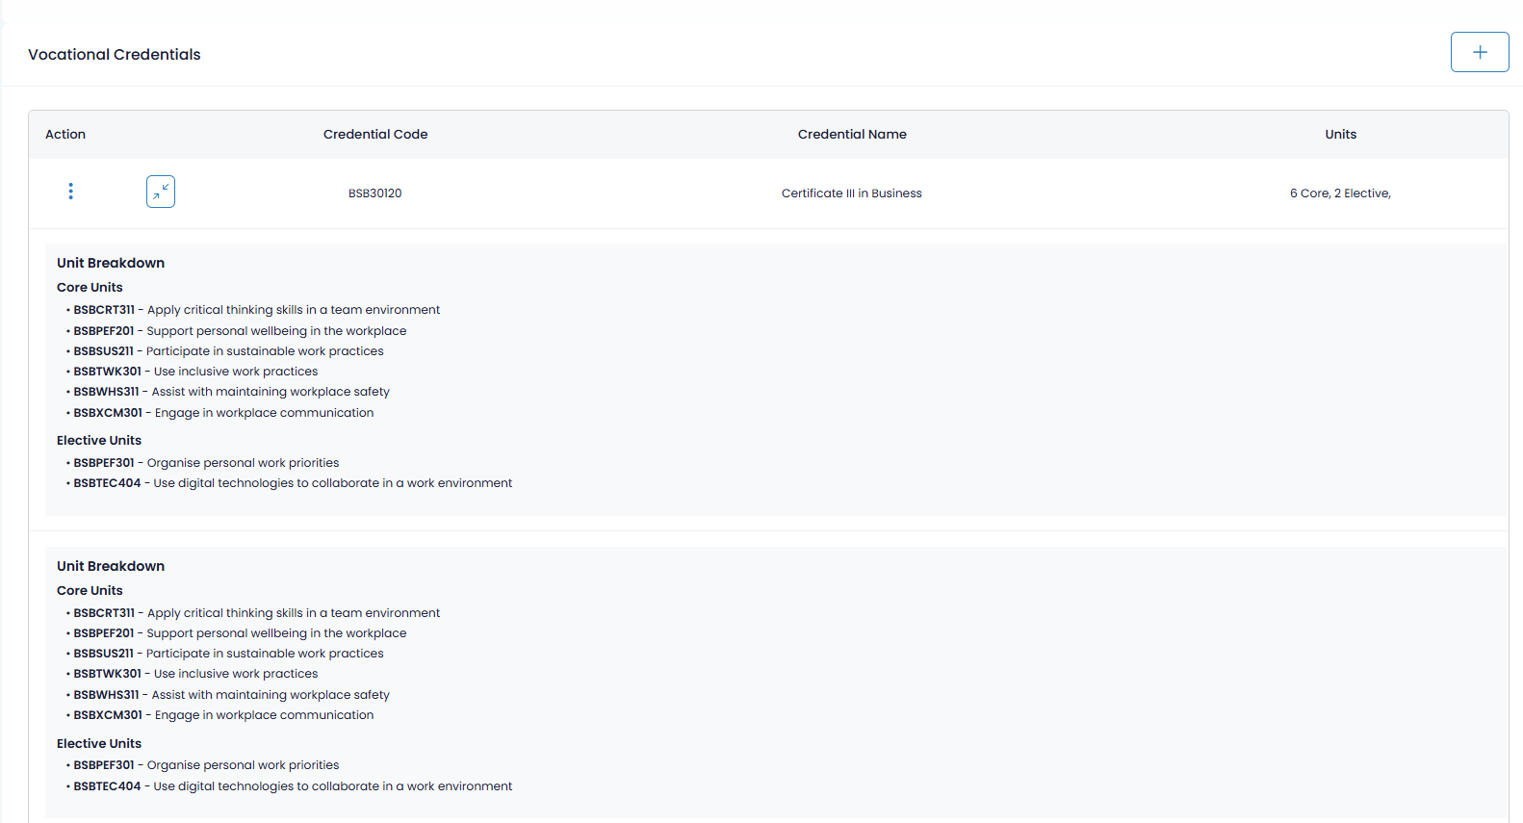The image size is (1523, 823).
Task: Click BSBXCM301 in the second Core Units list
Action: (108, 715)
